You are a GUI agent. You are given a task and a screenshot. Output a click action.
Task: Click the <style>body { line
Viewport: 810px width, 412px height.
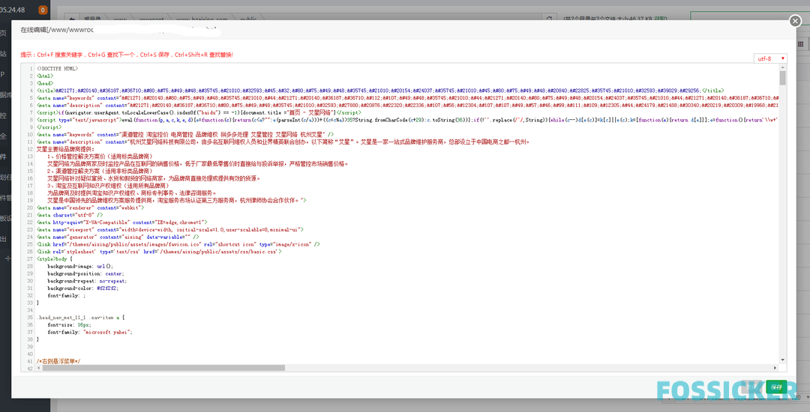point(55,258)
